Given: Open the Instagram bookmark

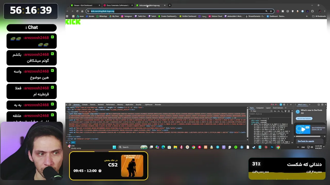Looking at the screenshot, I should point(127,16).
